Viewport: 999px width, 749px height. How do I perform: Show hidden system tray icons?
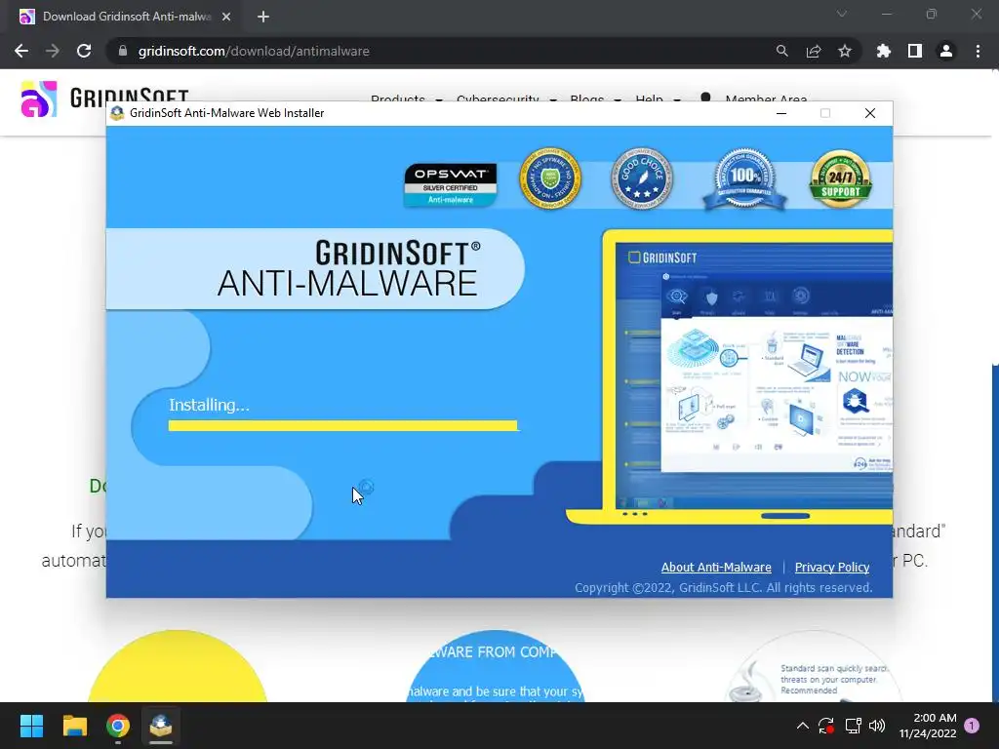[x=803, y=726]
